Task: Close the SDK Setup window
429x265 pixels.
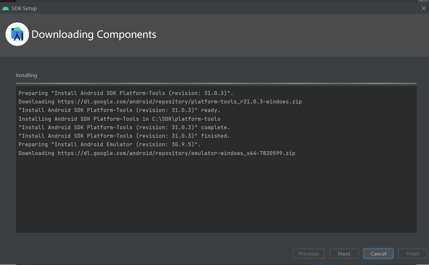Action: [x=423, y=8]
